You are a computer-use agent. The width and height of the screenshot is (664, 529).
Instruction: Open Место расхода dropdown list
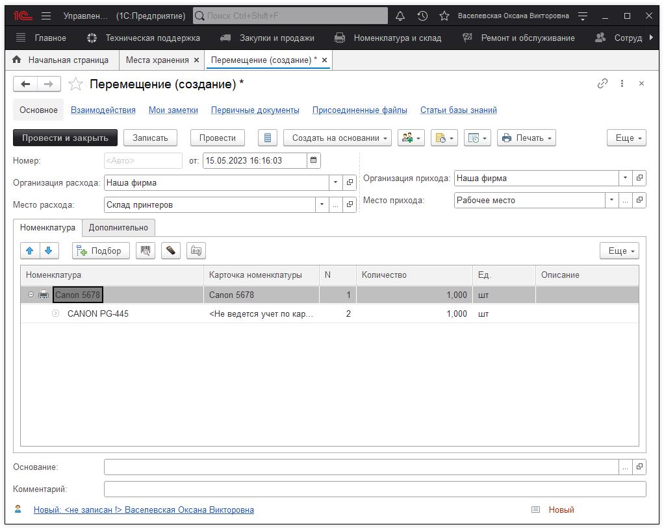[x=322, y=204]
